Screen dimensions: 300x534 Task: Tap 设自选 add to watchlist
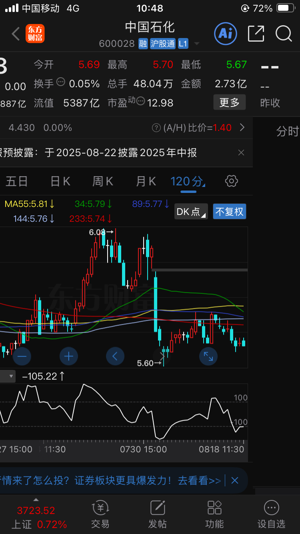pos(271,514)
